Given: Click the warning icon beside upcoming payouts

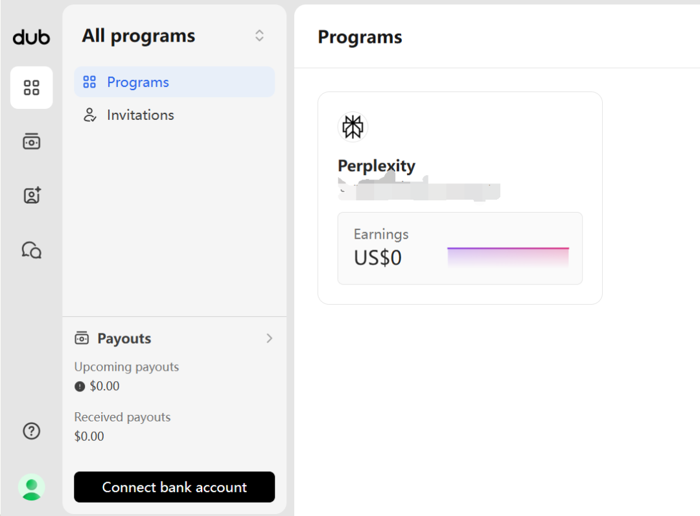Looking at the screenshot, I should click(80, 386).
